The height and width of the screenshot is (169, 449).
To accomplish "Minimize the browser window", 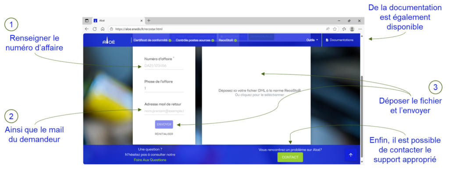I will (x=339, y=21).
